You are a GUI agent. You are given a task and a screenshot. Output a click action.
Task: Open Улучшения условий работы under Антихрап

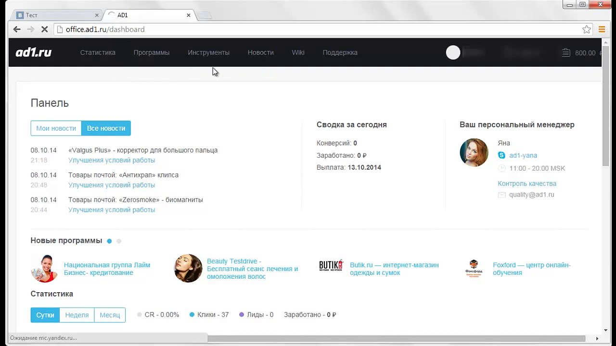pos(112,185)
